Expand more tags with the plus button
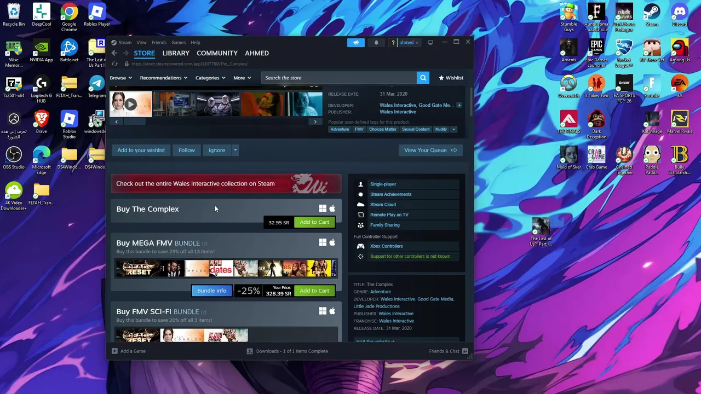The image size is (701, 394). tap(453, 129)
